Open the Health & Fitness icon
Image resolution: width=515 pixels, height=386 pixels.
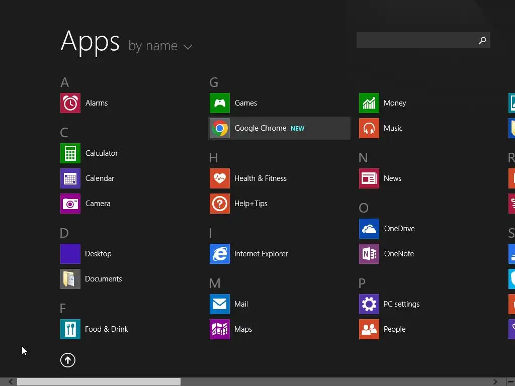point(220,178)
